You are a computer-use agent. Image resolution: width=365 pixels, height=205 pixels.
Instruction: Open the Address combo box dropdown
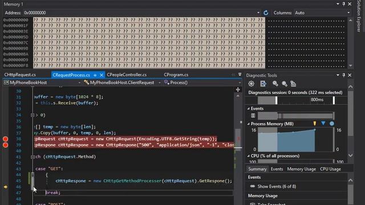tap(258, 13)
